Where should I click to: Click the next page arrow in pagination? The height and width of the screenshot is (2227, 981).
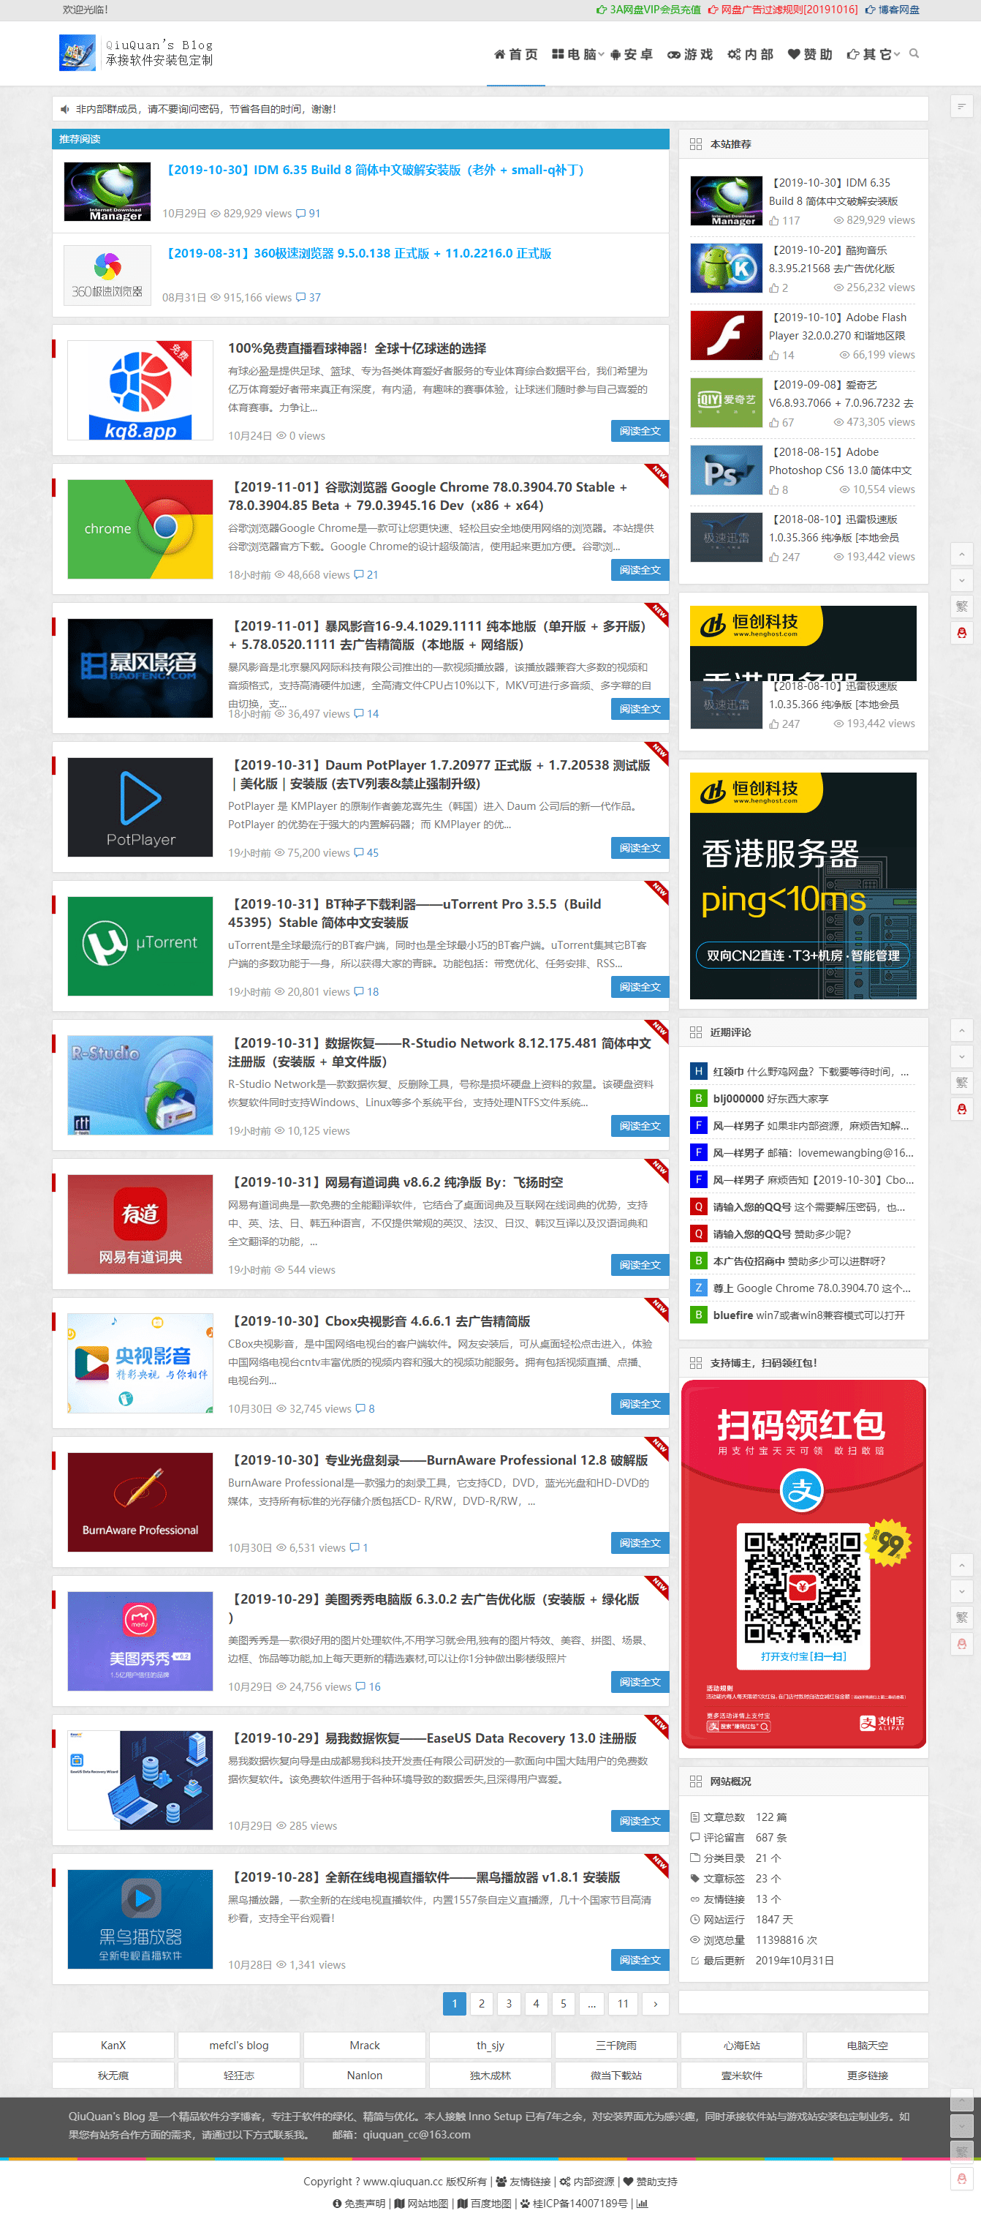656,2003
